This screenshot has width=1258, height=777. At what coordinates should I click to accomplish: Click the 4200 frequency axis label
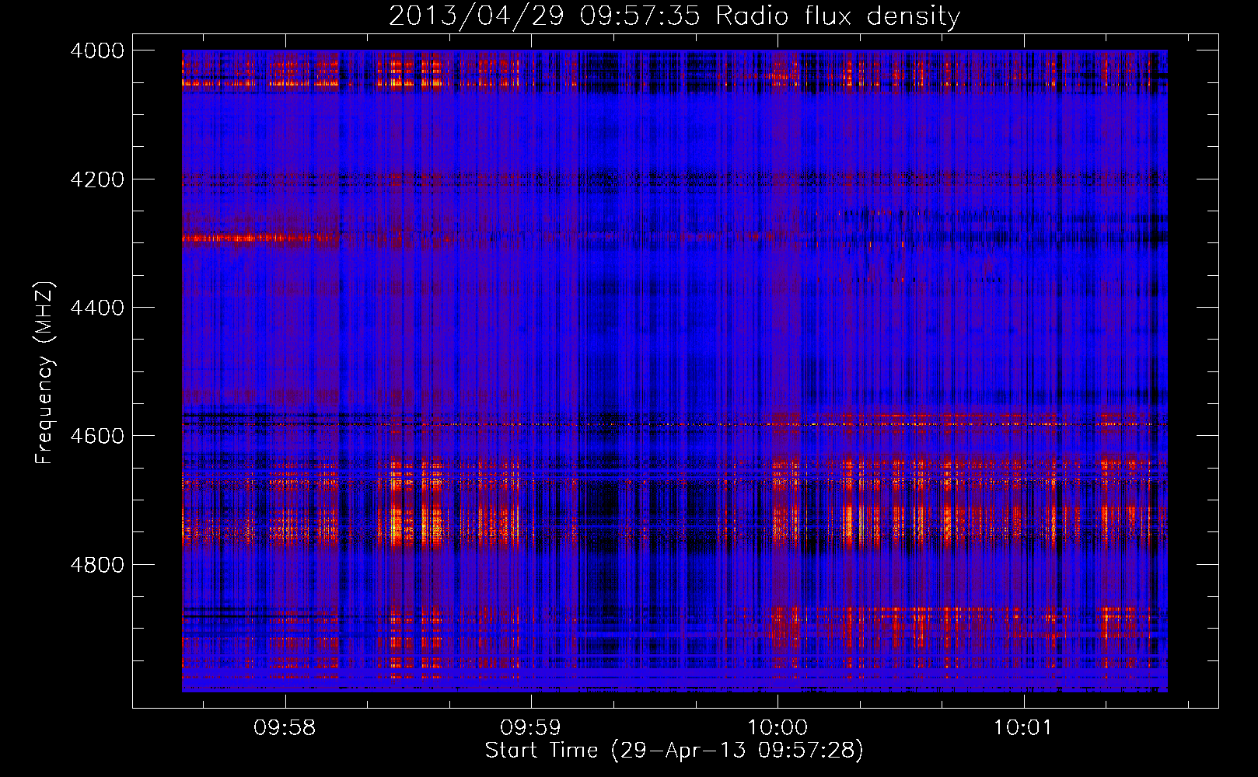97,179
